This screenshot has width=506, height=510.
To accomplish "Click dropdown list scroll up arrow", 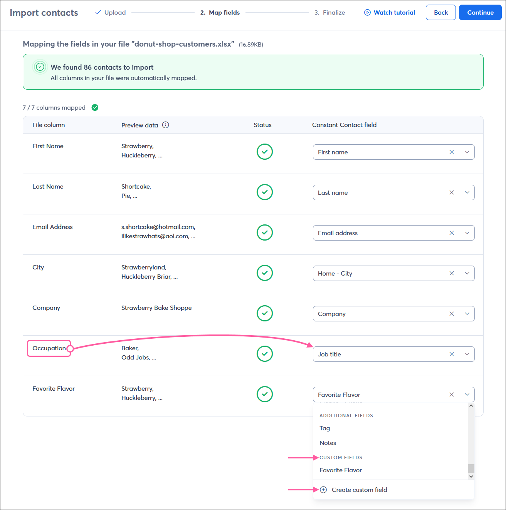I will pos(471,406).
